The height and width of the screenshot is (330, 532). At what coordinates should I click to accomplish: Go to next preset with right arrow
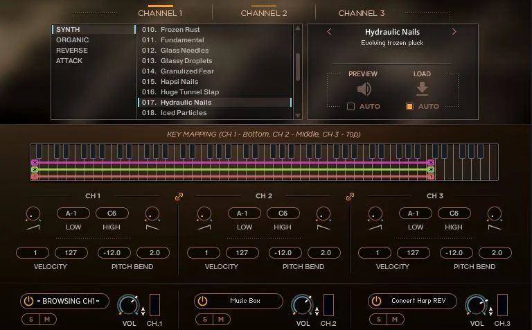(454, 32)
